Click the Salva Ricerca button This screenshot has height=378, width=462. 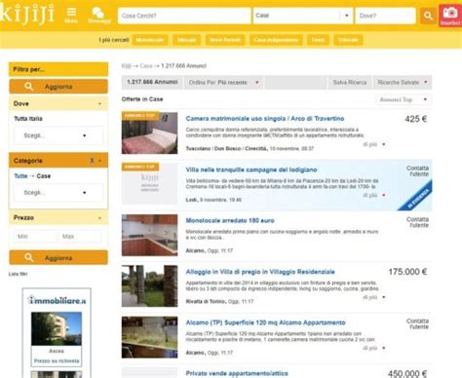pyautogui.click(x=350, y=83)
